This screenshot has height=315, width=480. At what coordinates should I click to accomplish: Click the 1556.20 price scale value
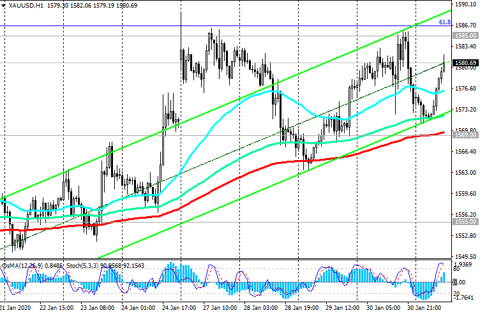tap(465, 215)
